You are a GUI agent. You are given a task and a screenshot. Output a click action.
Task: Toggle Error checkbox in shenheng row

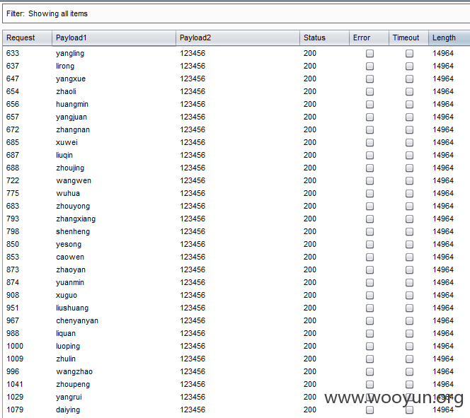(370, 231)
